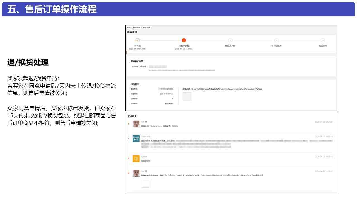Click the completed checkmark circle above 待审核
Image resolution: width=357 pixels, height=201 pixels.
coord(138,40)
